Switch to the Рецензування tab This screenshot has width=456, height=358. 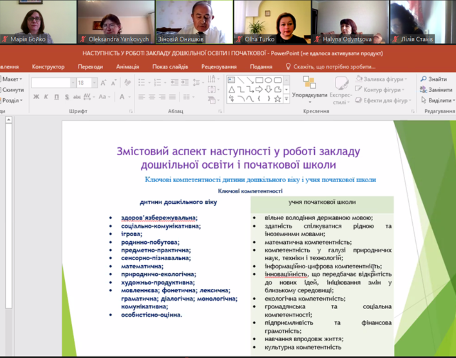coord(219,67)
